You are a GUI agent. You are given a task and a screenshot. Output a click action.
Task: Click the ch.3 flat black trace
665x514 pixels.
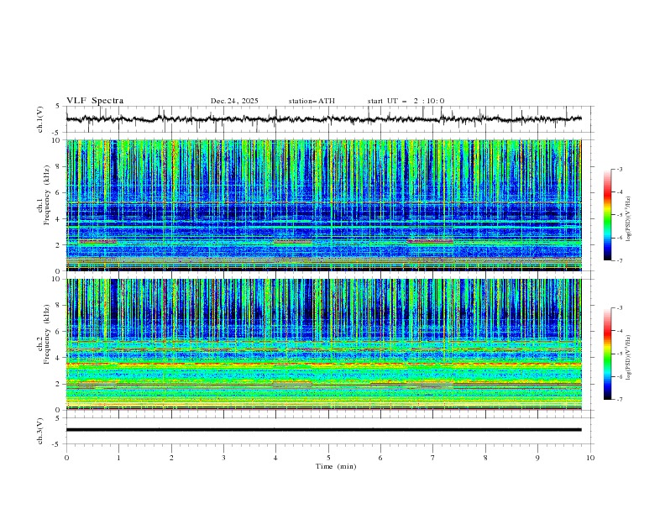coord(324,430)
